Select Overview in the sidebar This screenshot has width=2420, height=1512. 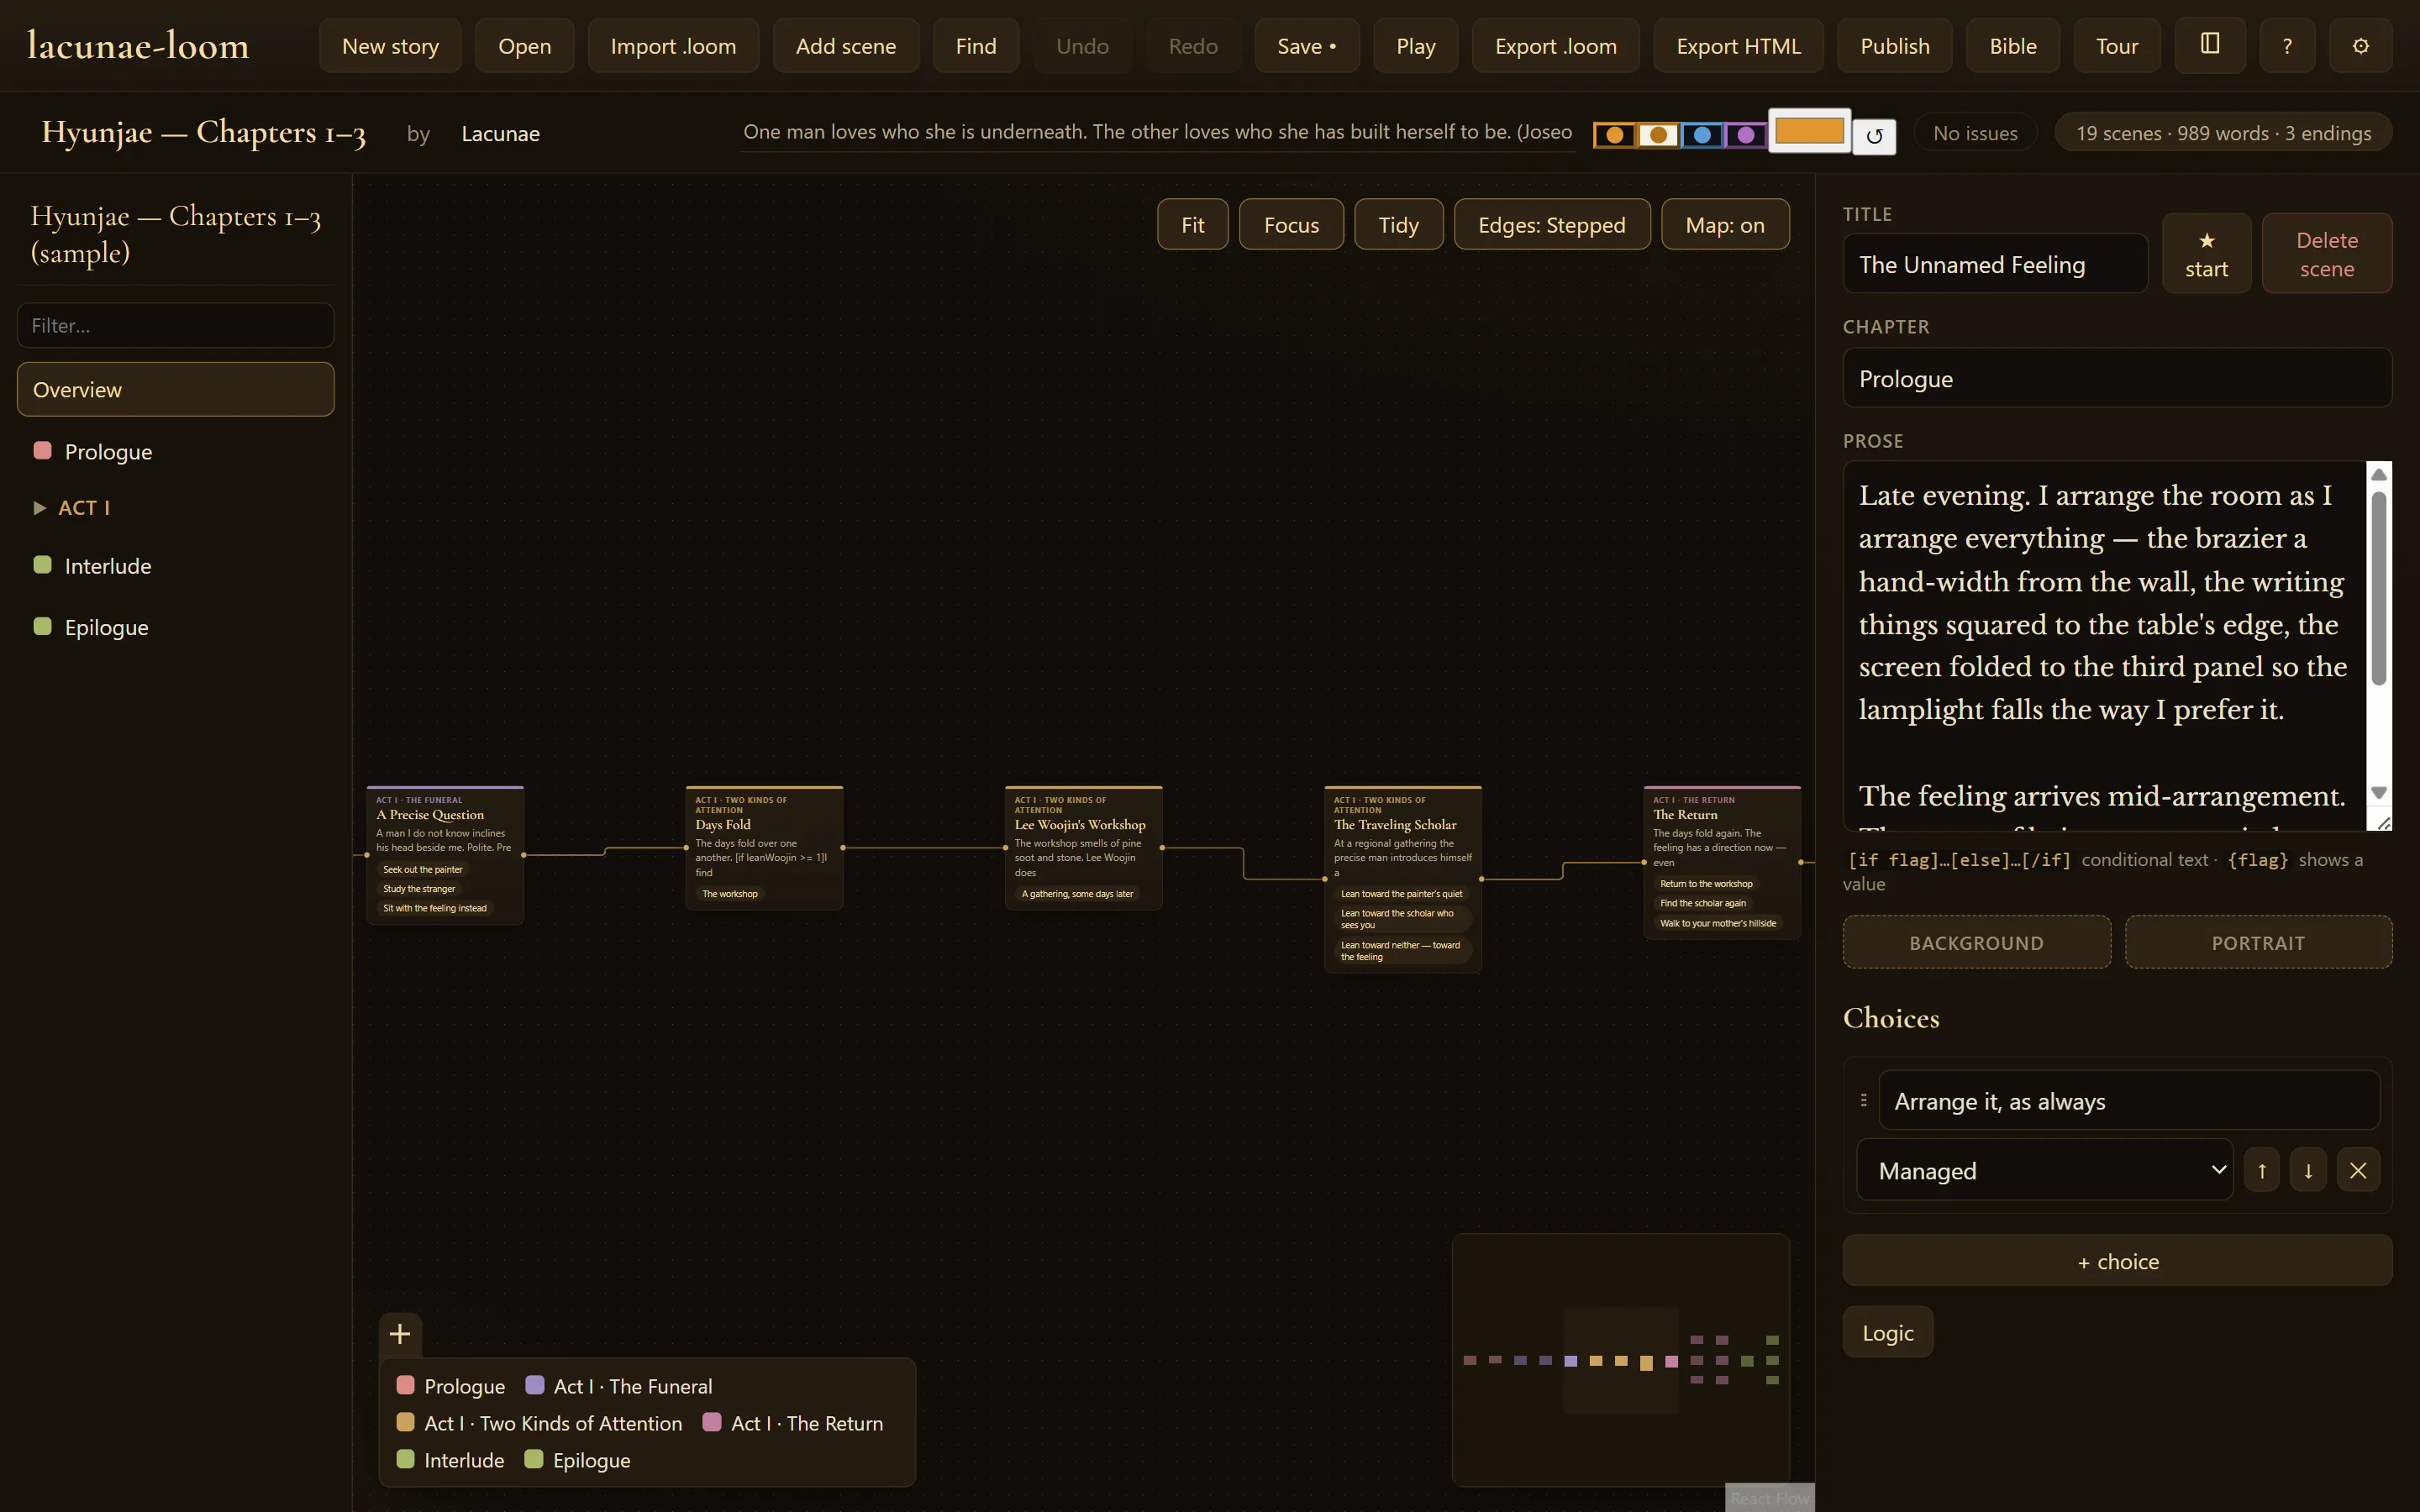pyautogui.click(x=175, y=389)
